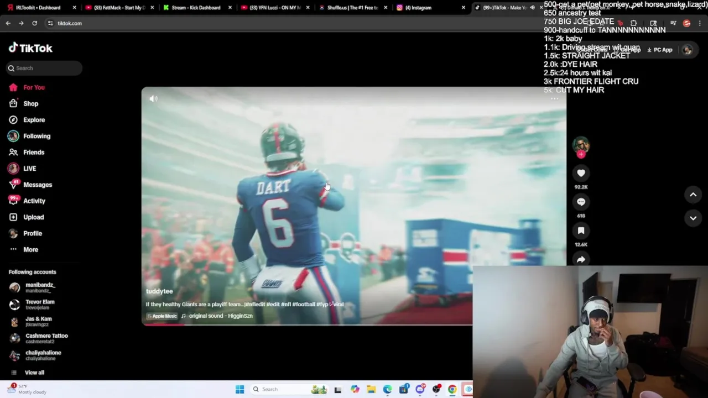Viewport: 708px width, 398px height.
Task: Click the PC App button
Action: [x=660, y=50]
